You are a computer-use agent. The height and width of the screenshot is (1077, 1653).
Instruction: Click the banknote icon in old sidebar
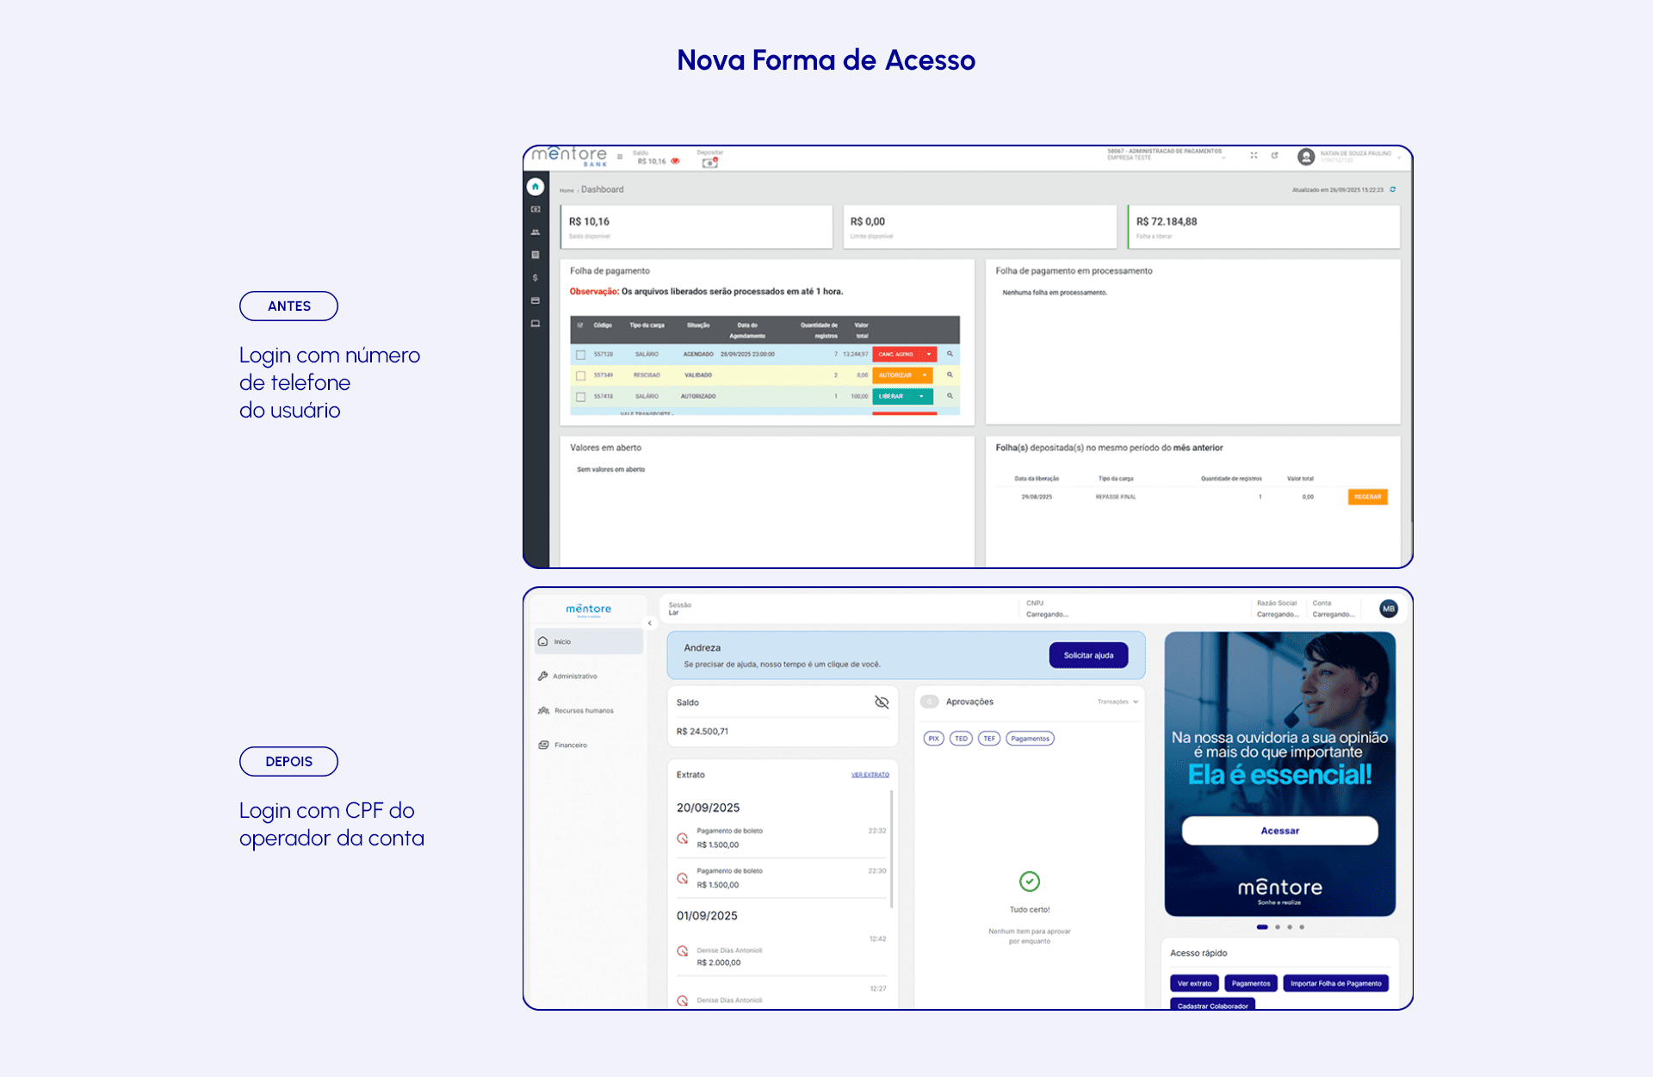coord(536,209)
